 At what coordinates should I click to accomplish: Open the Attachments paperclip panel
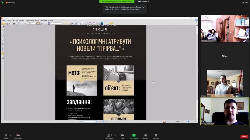click(x=2, y=48)
